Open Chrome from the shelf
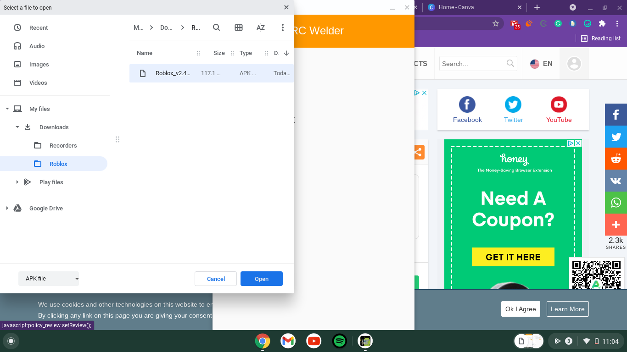The height and width of the screenshot is (352, 627). 263,341
